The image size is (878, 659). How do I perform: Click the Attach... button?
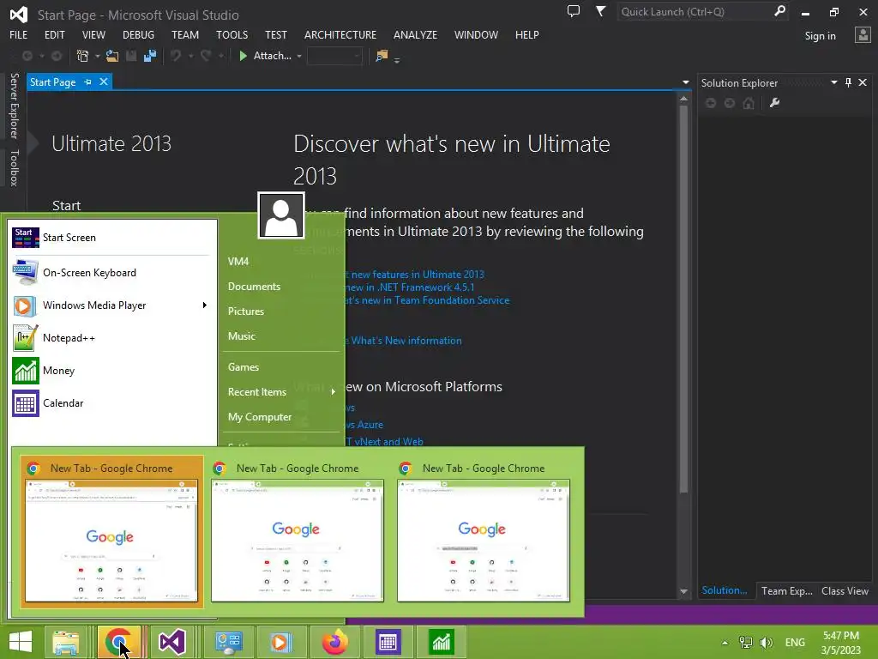[272, 56]
